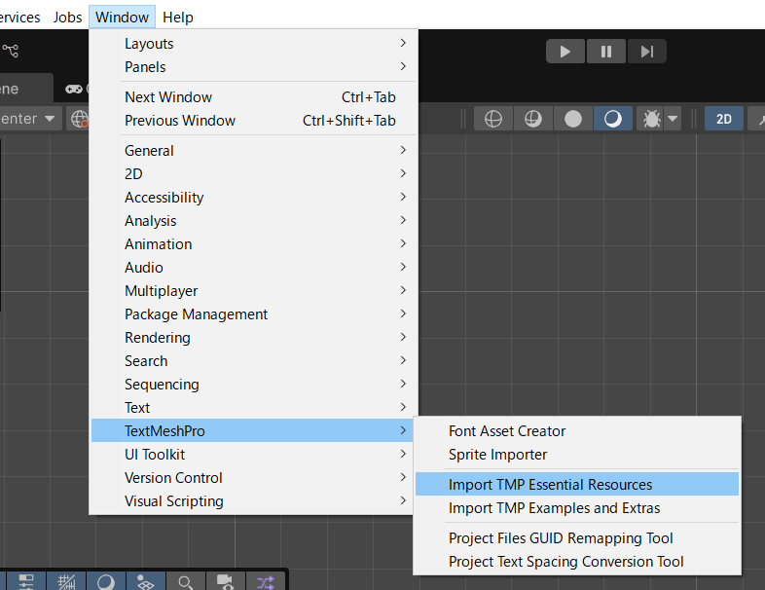This screenshot has width=765, height=590.
Task: Click the Step frame button
Action: tap(646, 52)
